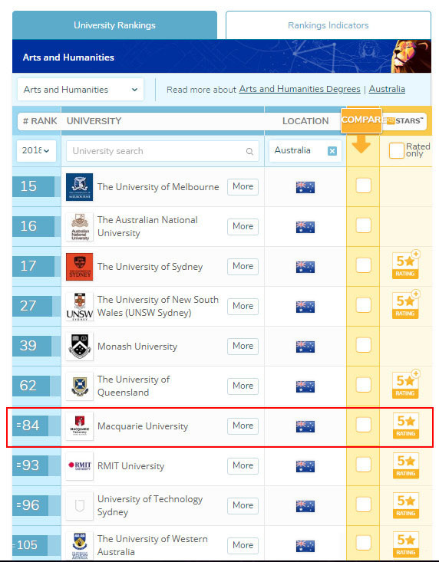Click the 5-star rating badge for Macquarie University
This screenshot has height=562, width=439.
(x=406, y=426)
